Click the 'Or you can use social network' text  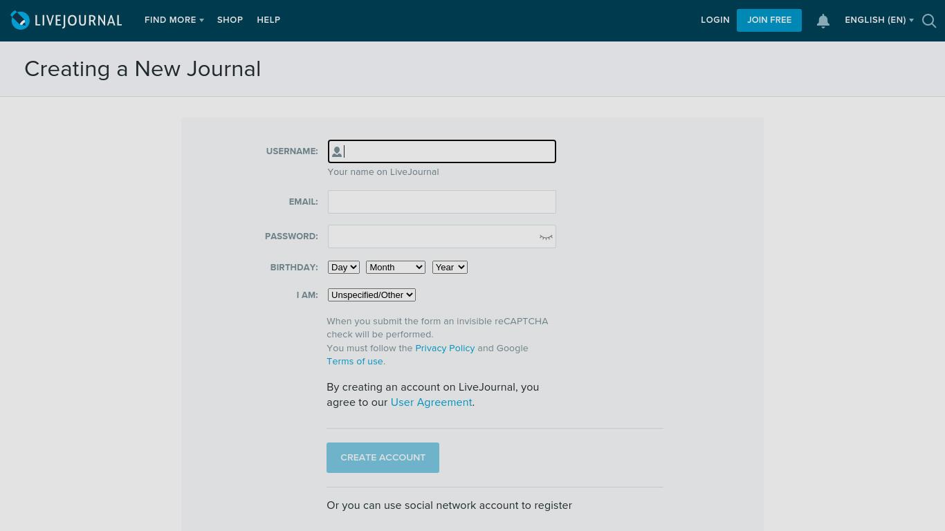450,505
